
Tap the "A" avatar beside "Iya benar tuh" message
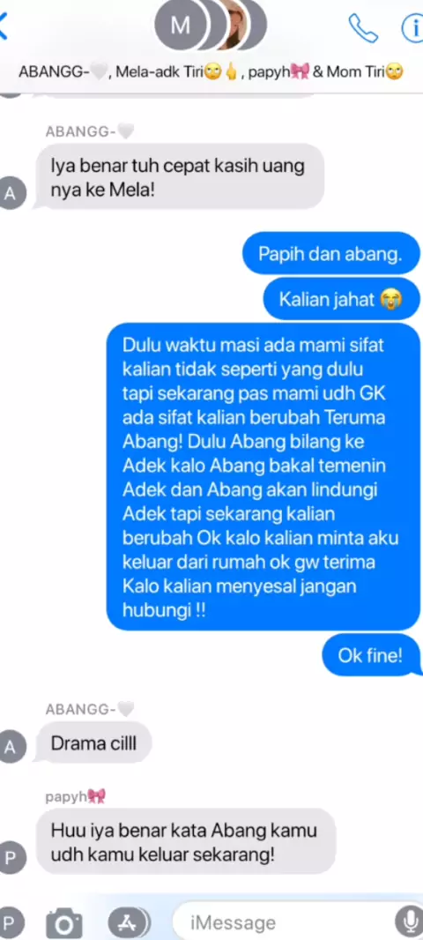[11, 195]
